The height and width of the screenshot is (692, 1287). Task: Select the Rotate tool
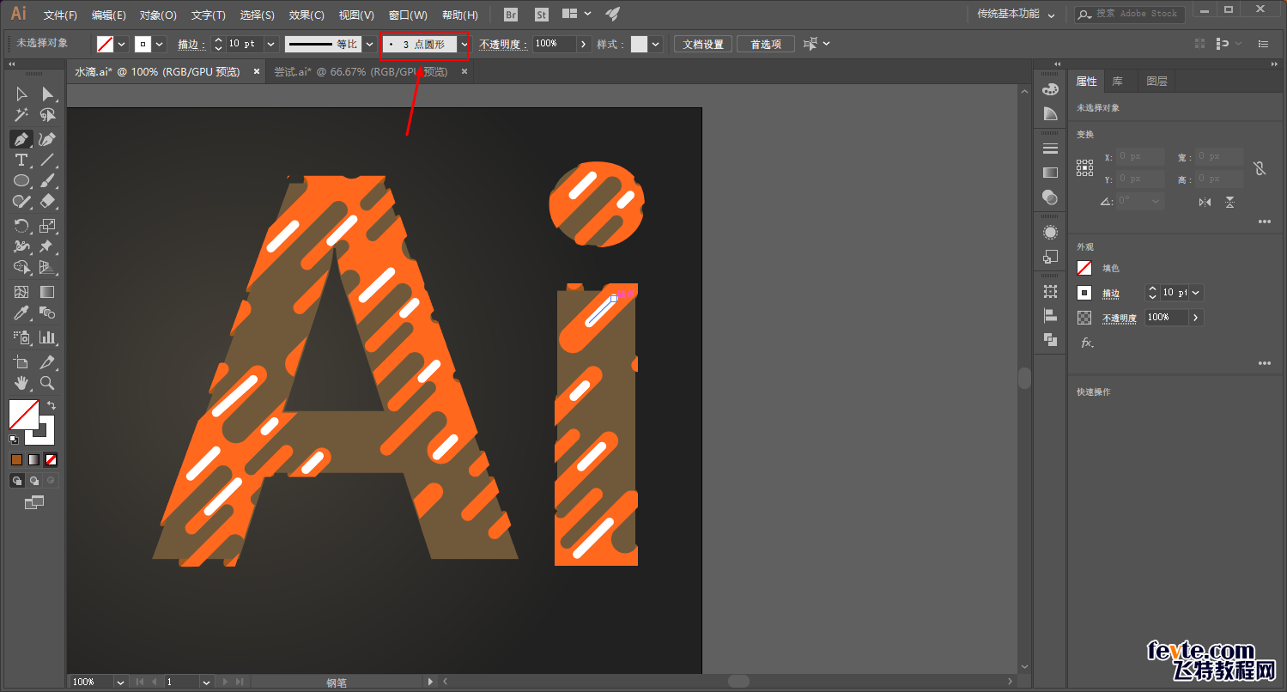(x=21, y=226)
